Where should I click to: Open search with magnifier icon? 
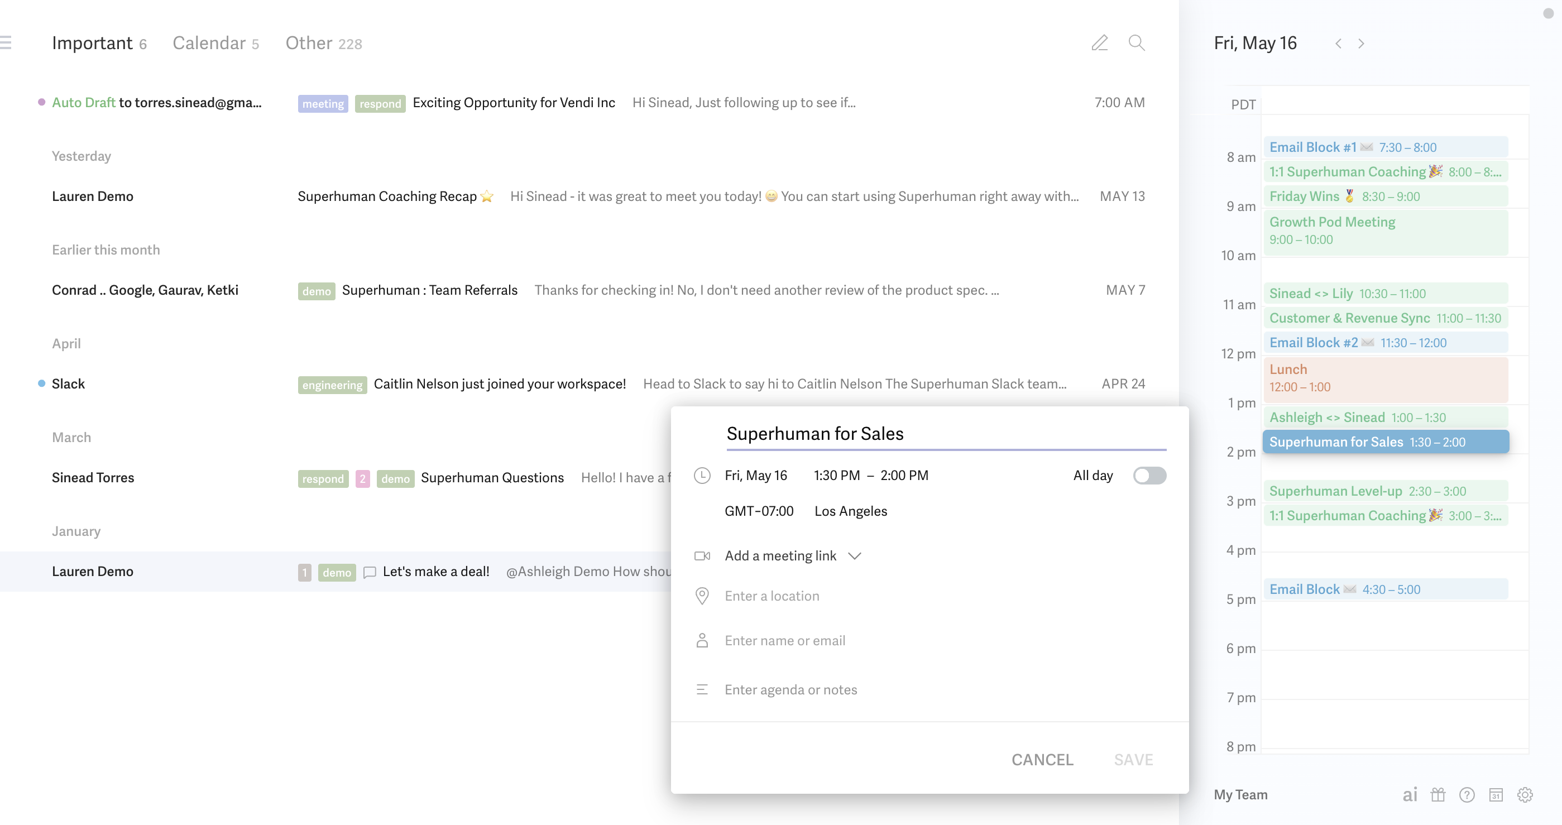[x=1137, y=42]
